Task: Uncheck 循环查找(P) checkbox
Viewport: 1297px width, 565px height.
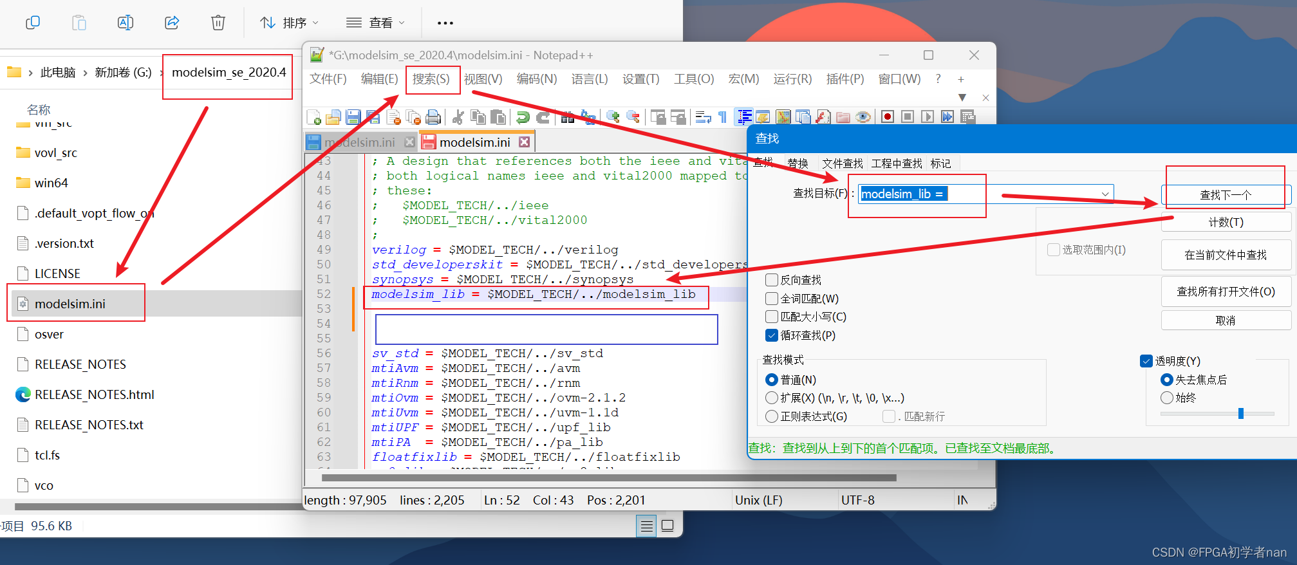Action: [772, 335]
